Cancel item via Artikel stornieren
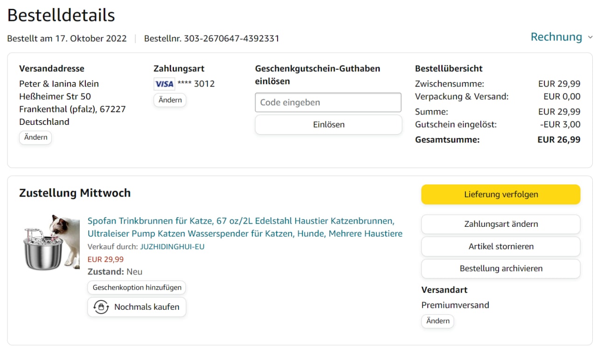 point(500,246)
